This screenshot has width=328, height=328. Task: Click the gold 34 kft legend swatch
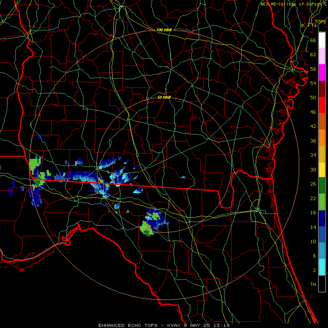[322, 154]
